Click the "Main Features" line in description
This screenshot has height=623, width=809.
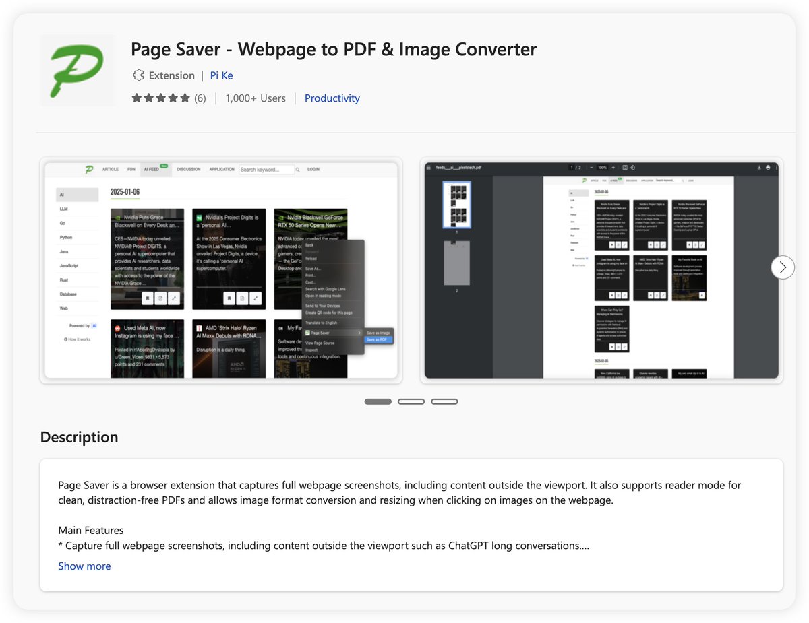tap(91, 530)
